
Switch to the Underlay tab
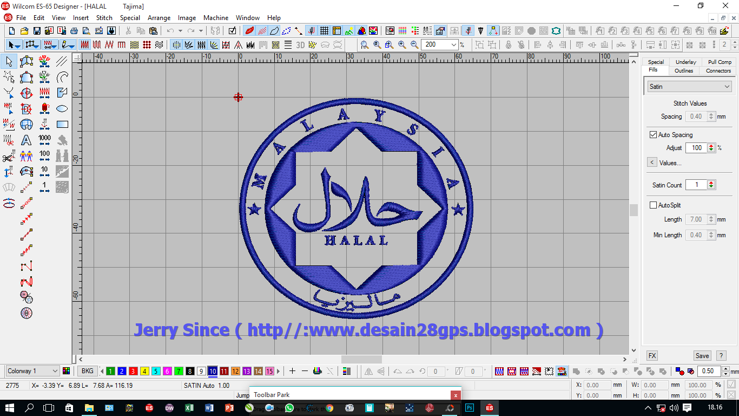click(x=685, y=62)
